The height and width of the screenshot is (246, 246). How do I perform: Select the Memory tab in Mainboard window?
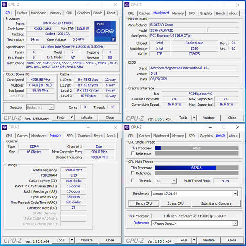(178, 14)
